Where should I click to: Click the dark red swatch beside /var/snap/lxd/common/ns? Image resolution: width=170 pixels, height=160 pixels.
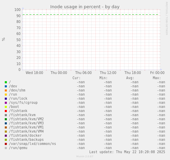click(x=6, y=144)
